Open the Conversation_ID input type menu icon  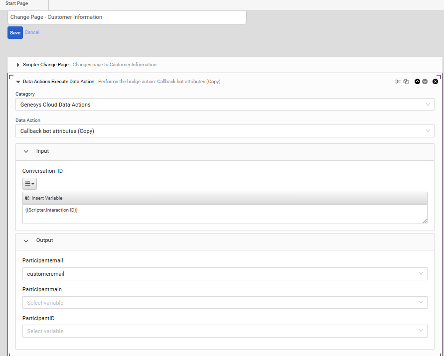pyautogui.click(x=29, y=184)
